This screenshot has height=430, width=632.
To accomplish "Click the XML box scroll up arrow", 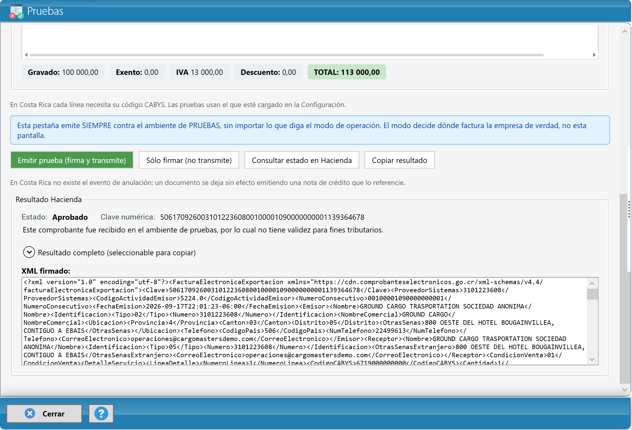I will click(592, 283).
